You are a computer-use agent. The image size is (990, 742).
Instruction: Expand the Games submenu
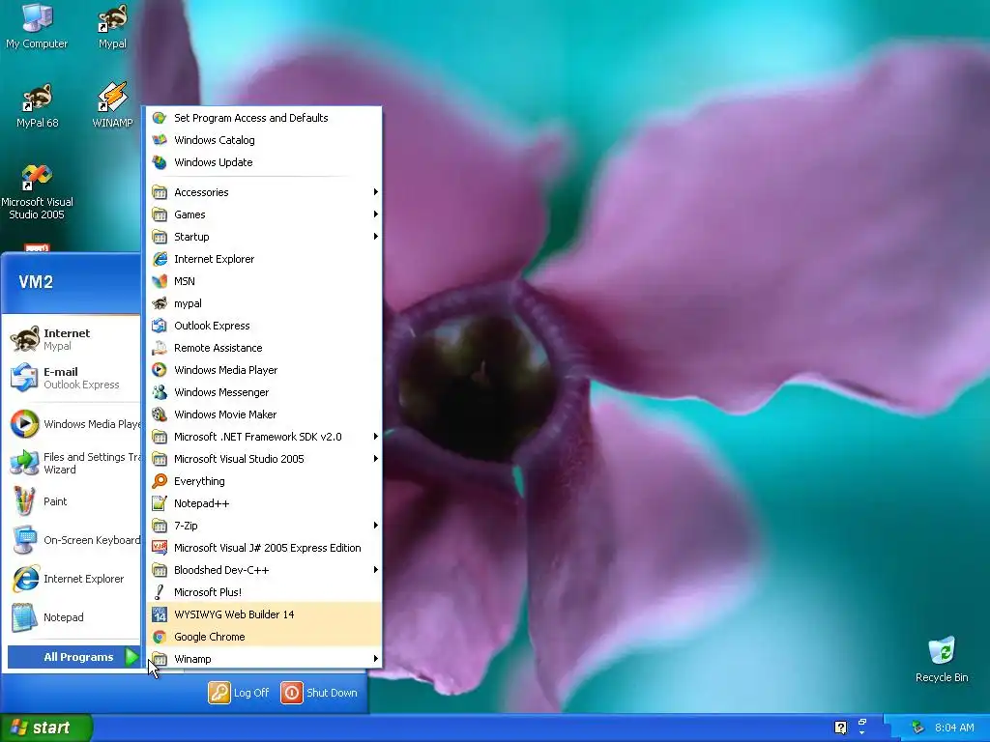[264, 214]
